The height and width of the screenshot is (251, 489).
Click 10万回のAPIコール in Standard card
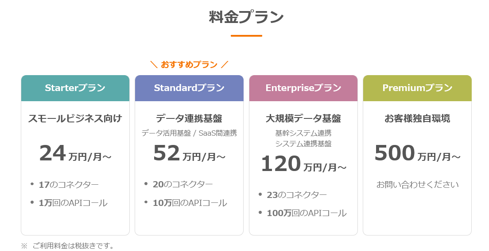(x=190, y=203)
